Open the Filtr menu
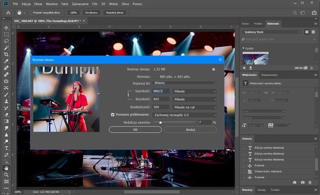 click(x=94, y=4)
